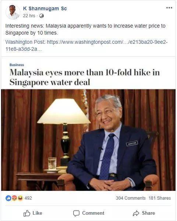
Task: Show the 304 Comments
Action: [x=131, y=198]
